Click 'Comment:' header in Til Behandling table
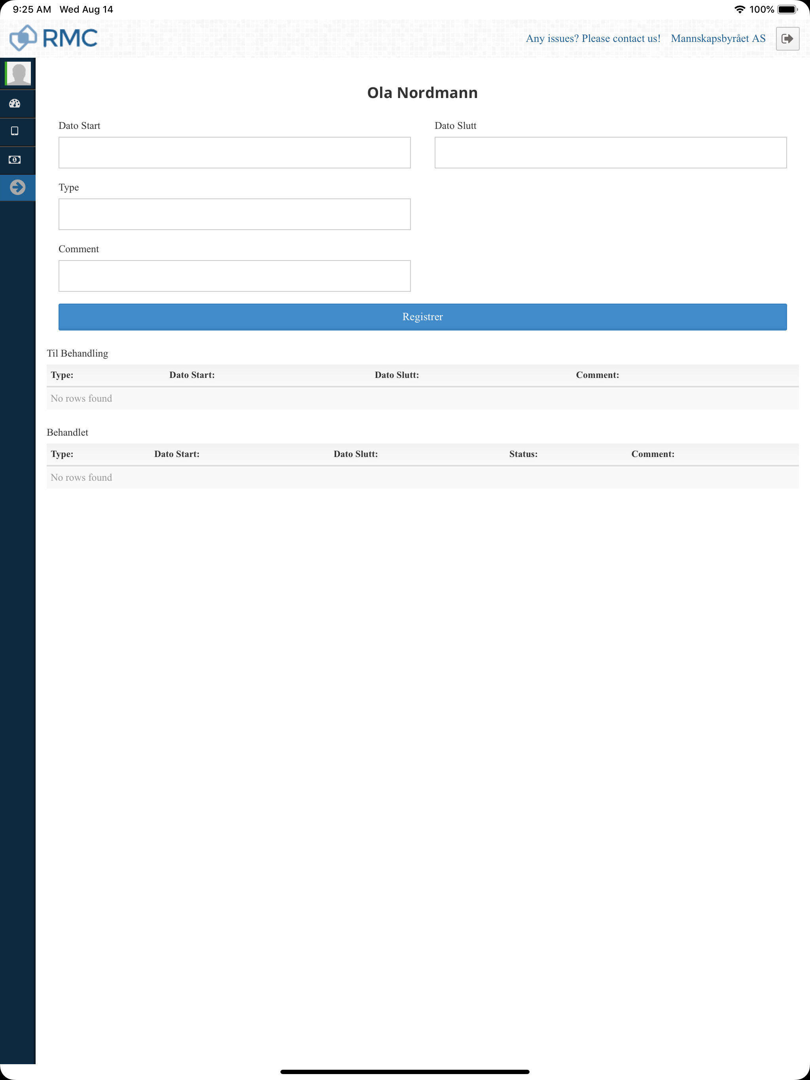 [x=598, y=375]
